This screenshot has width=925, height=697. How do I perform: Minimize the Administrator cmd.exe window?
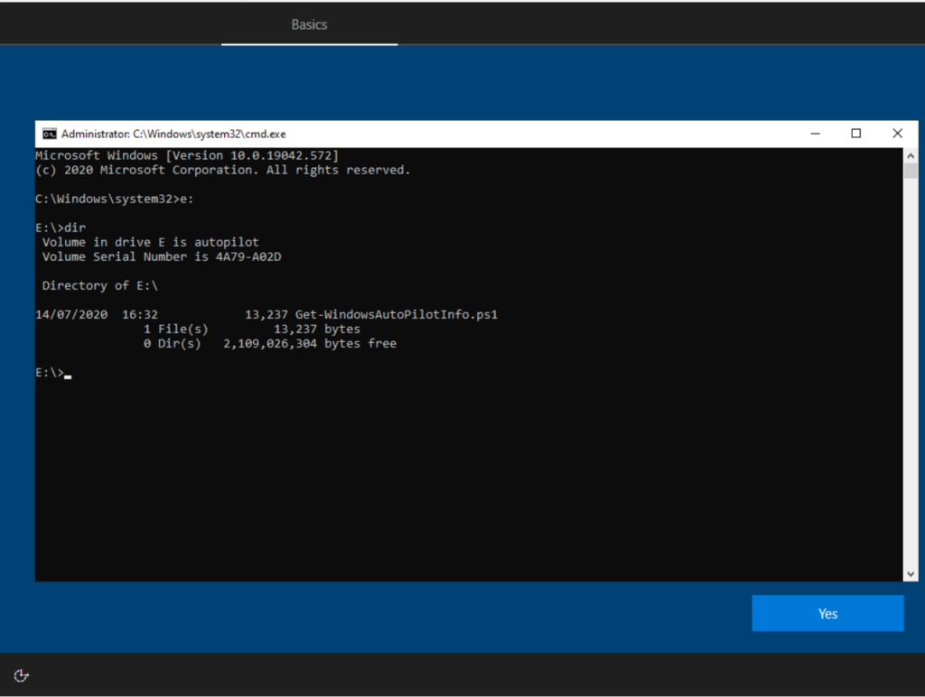(815, 134)
